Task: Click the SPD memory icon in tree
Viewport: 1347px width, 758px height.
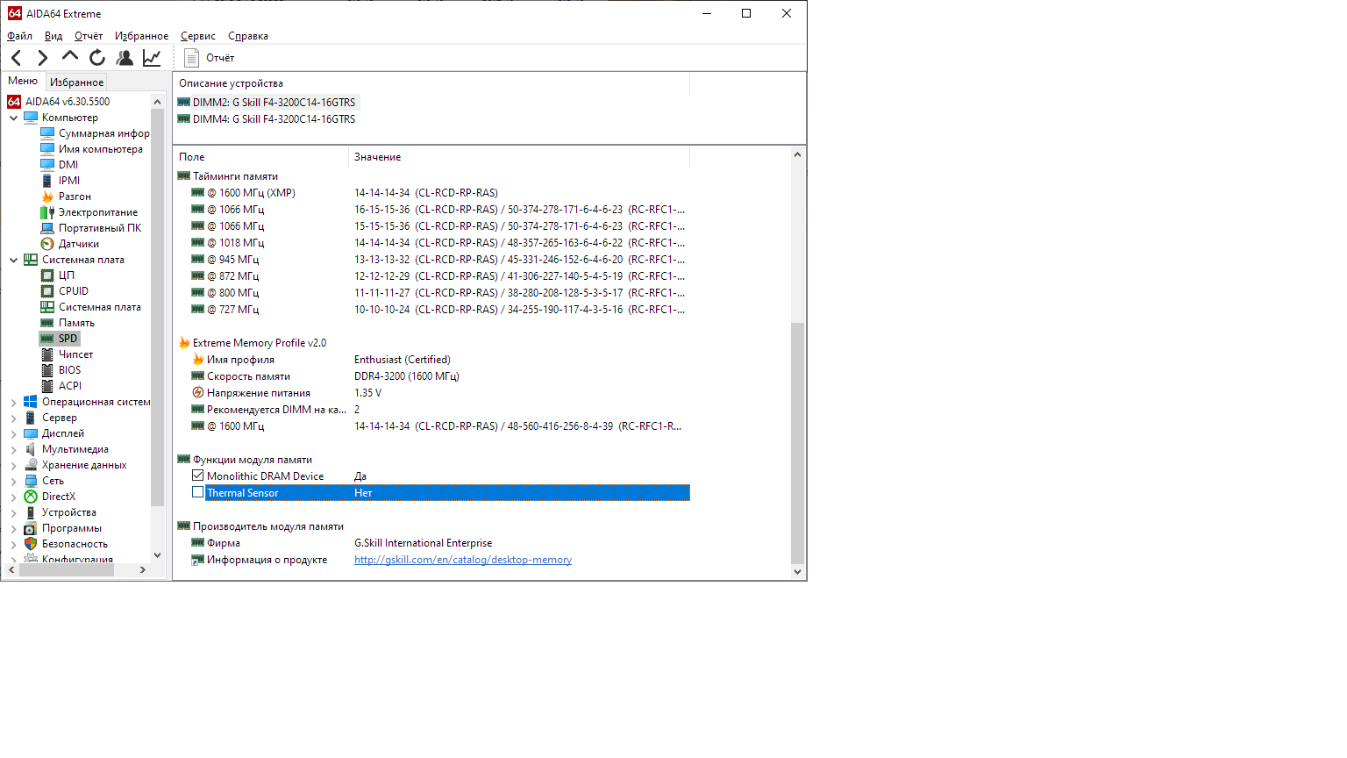Action: (x=47, y=339)
